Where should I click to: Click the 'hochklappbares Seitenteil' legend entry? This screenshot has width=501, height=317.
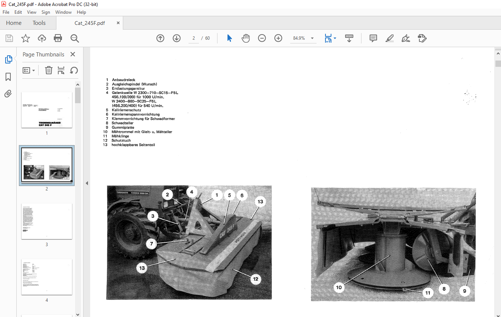click(x=133, y=145)
